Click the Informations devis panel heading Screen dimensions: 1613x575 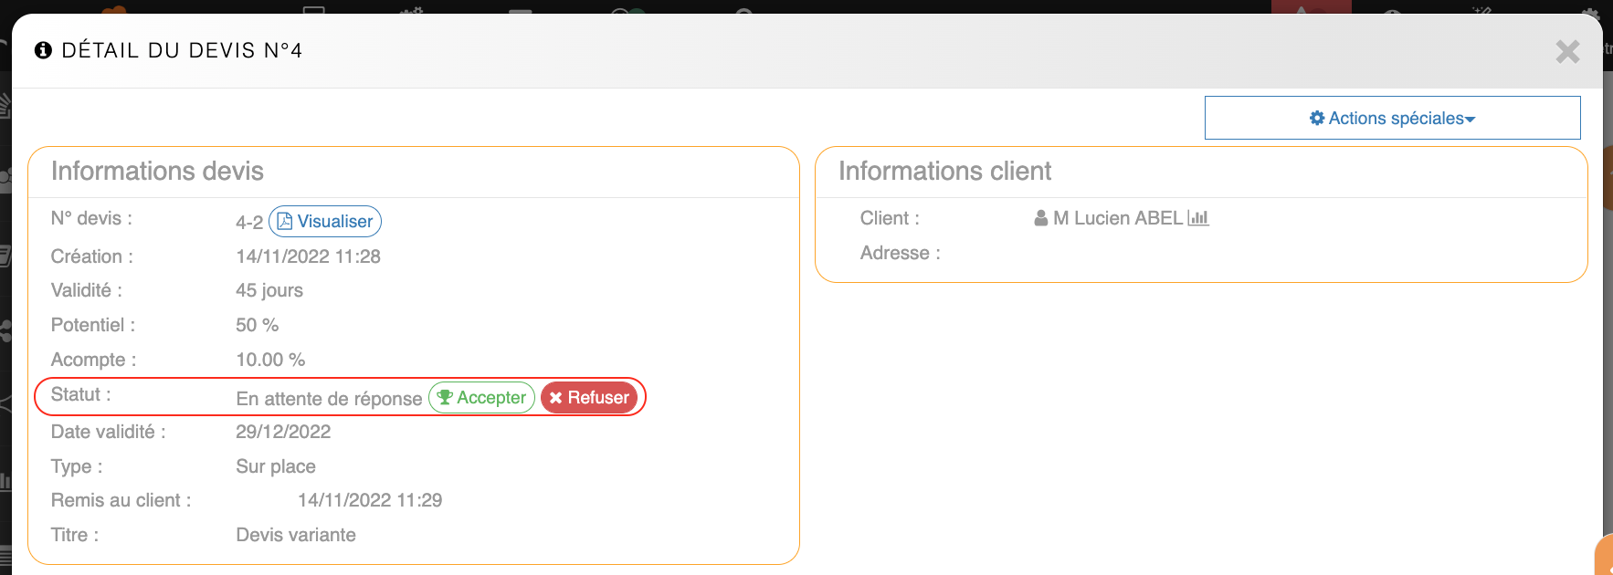(x=157, y=171)
